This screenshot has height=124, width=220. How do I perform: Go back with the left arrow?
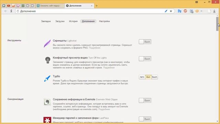[5, 11]
